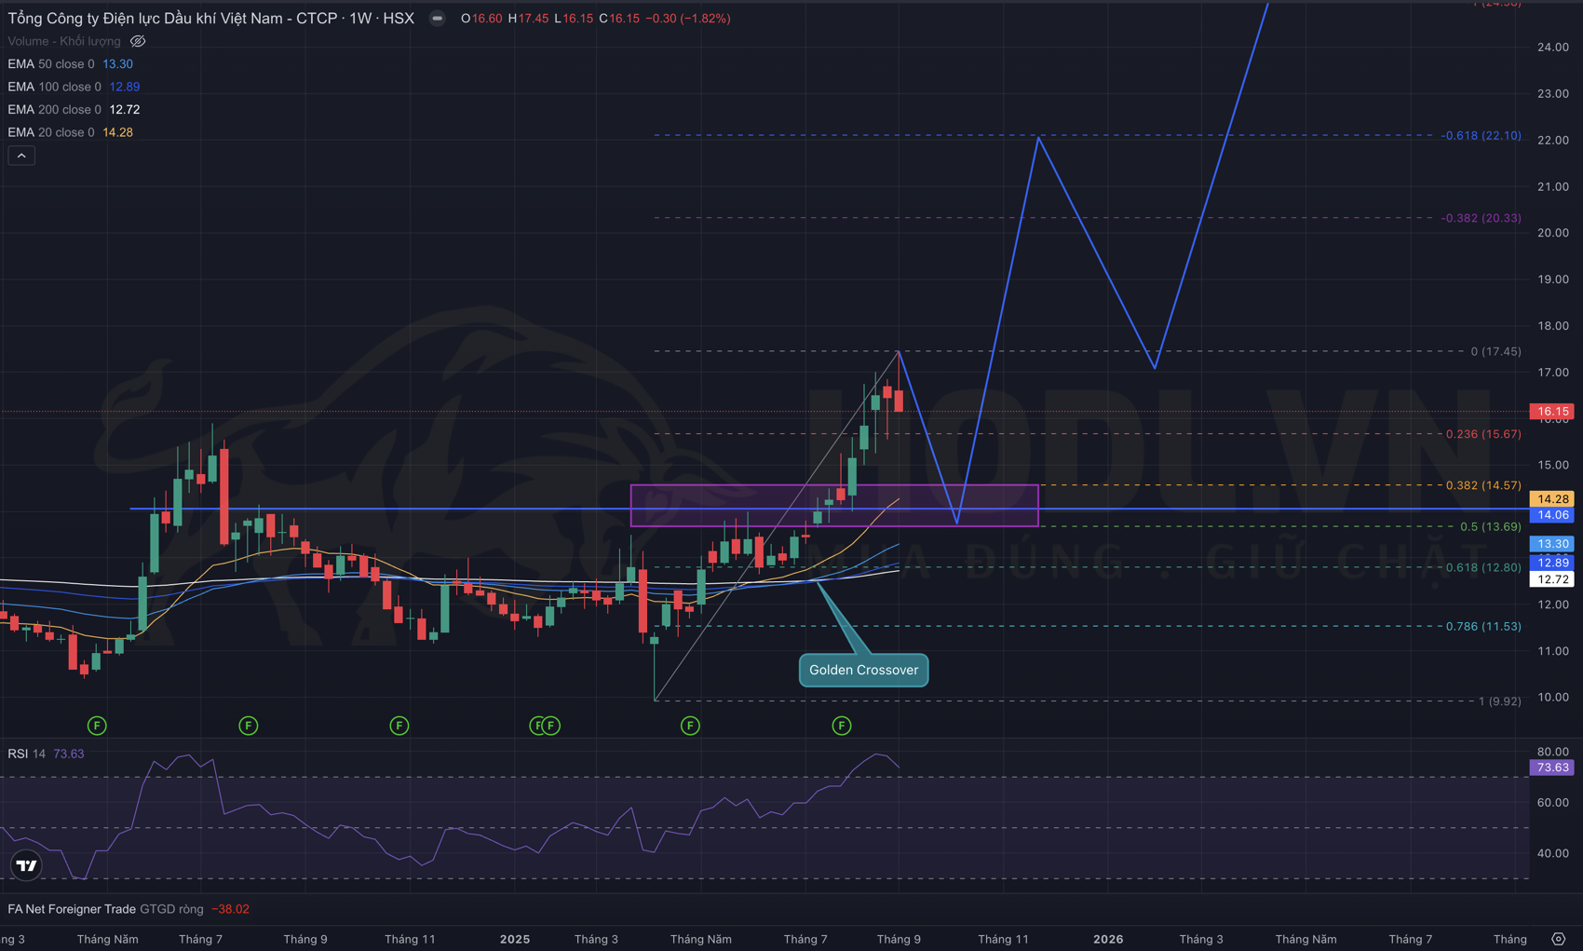Open chart settings gear at bottom right
This screenshot has height=951, width=1583.
[1558, 939]
